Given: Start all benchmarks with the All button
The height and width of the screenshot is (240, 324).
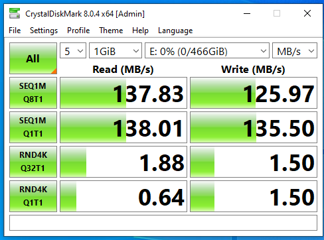Looking at the screenshot, I should [33, 58].
